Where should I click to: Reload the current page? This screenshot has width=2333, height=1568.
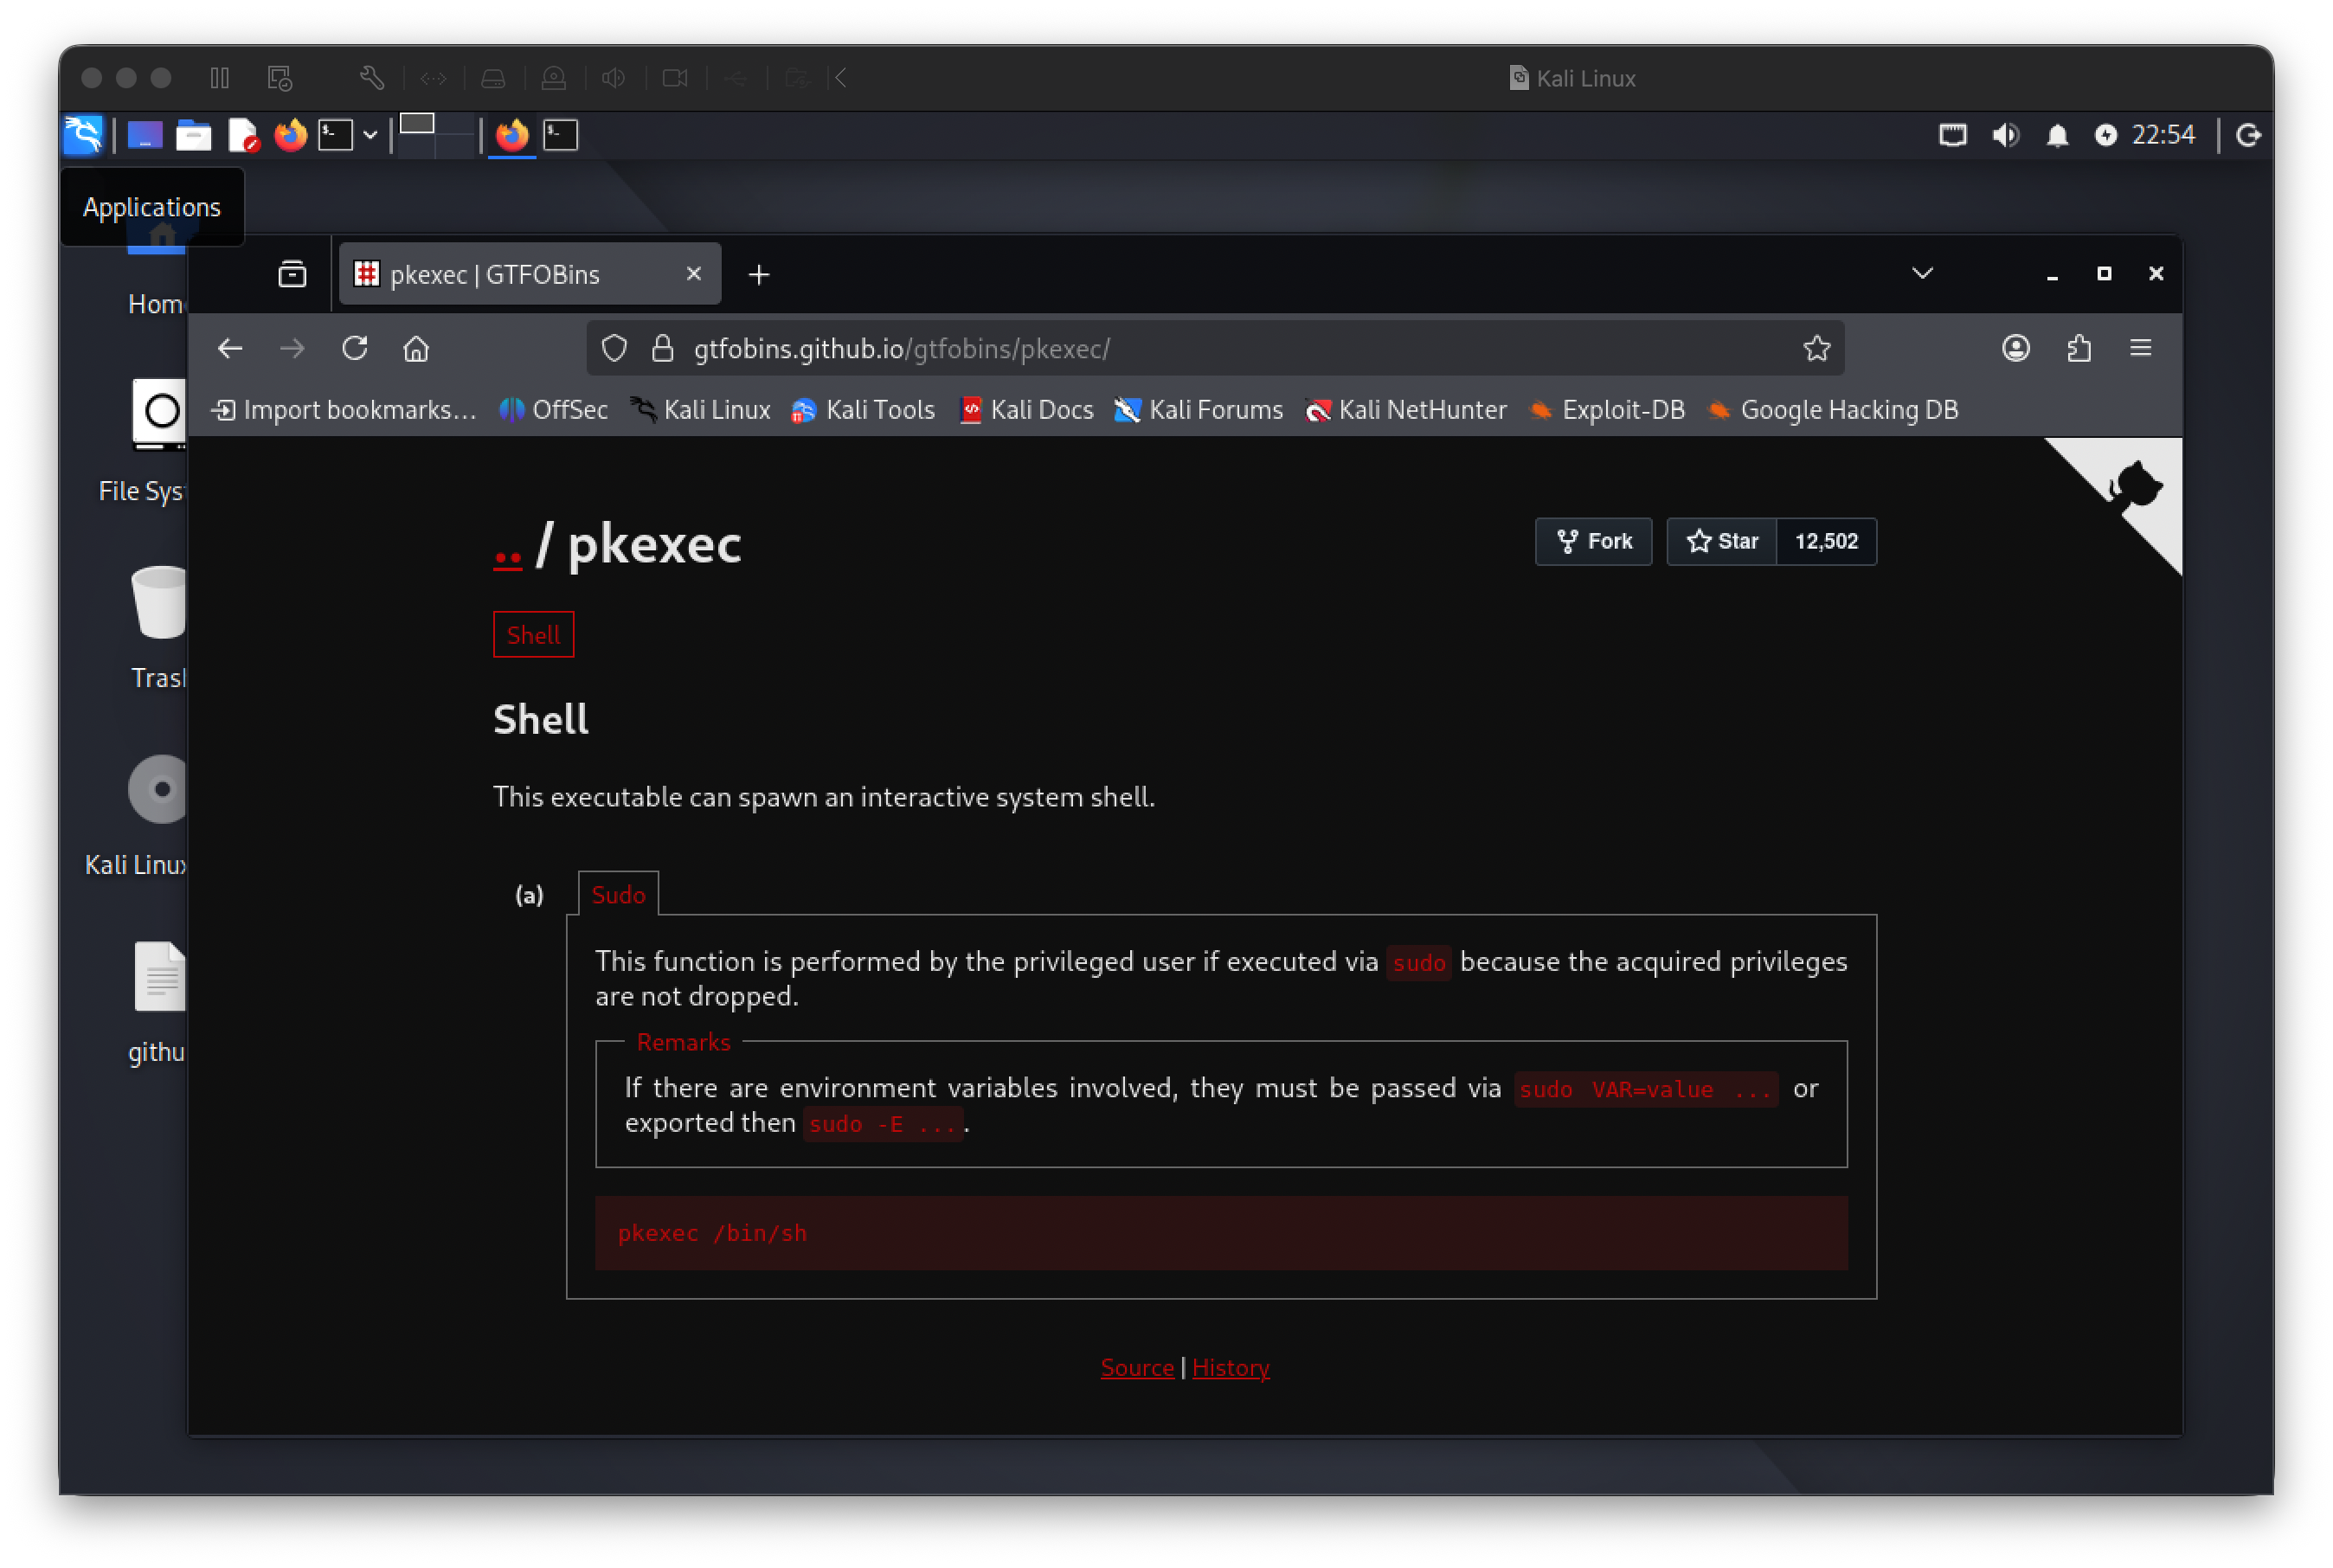(x=355, y=348)
